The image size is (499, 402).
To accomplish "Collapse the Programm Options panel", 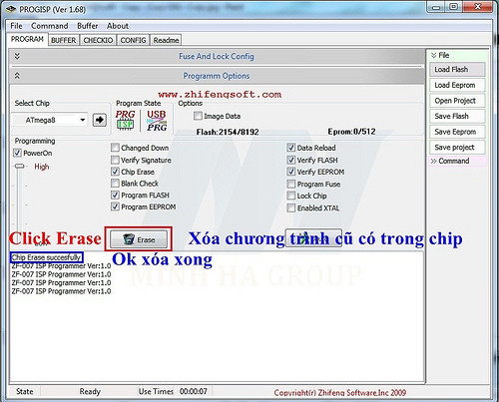I will point(17,76).
